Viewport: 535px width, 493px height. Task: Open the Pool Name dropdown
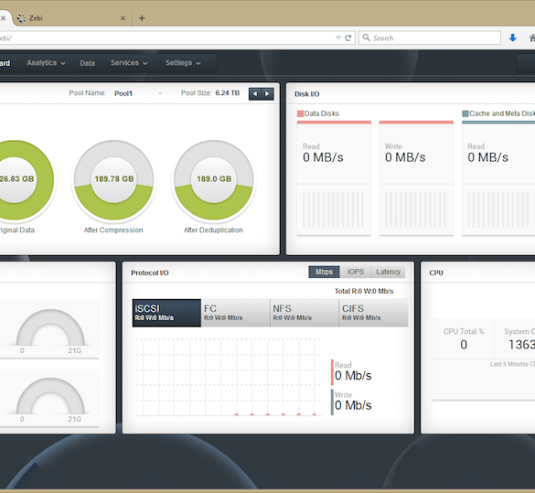(138, 93)
